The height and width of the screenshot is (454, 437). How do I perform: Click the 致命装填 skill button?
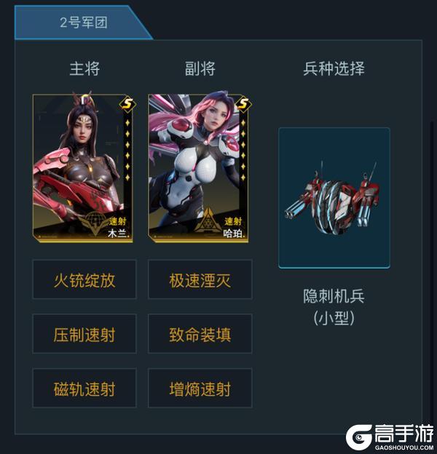200,334
